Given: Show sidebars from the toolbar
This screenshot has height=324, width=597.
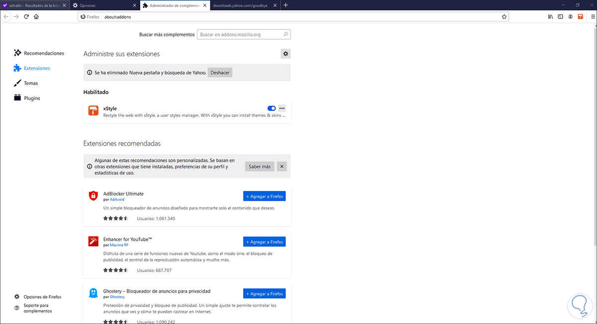Looking at the screenshot, I should (560, 16).
